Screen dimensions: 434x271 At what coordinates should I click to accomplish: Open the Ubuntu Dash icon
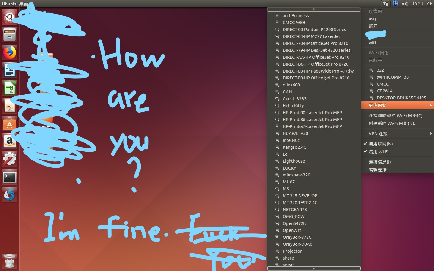click(9, 17)
